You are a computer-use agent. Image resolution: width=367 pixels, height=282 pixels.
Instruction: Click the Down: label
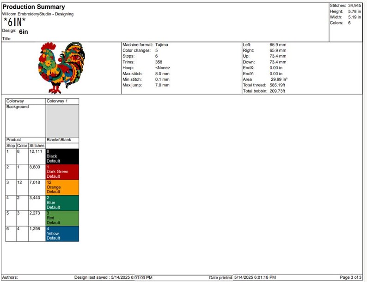pyautogui.click(x=249, y=62)
